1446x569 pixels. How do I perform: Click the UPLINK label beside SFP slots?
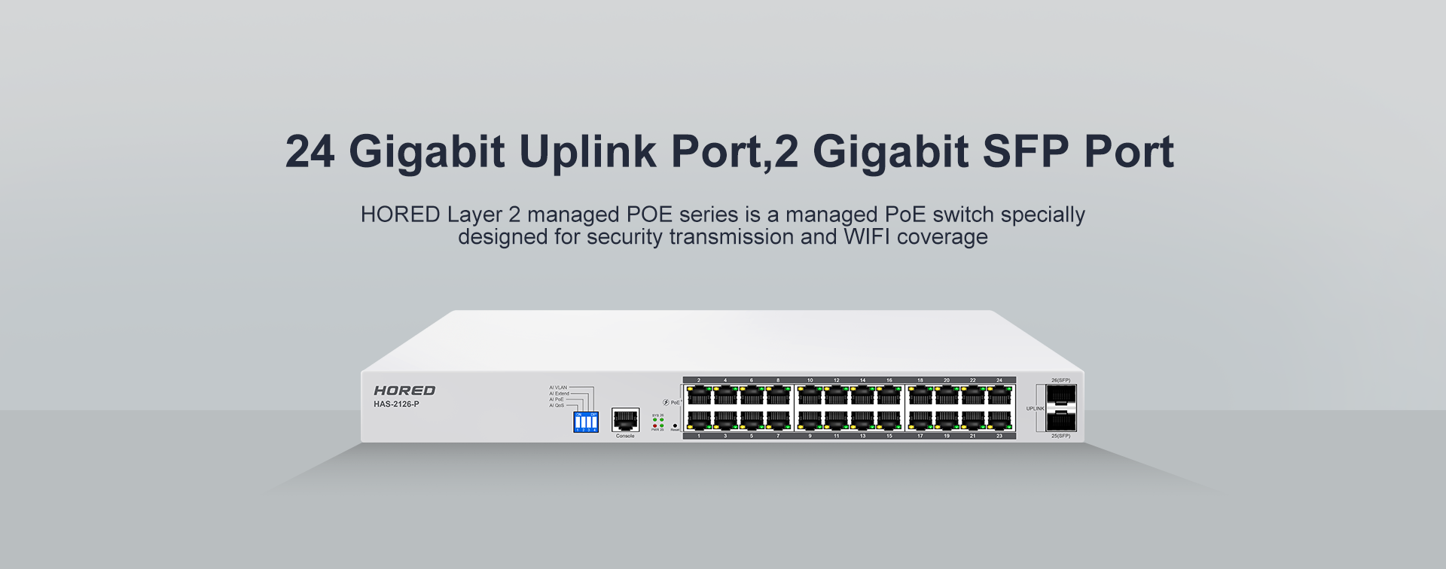tap(1035, 409)
